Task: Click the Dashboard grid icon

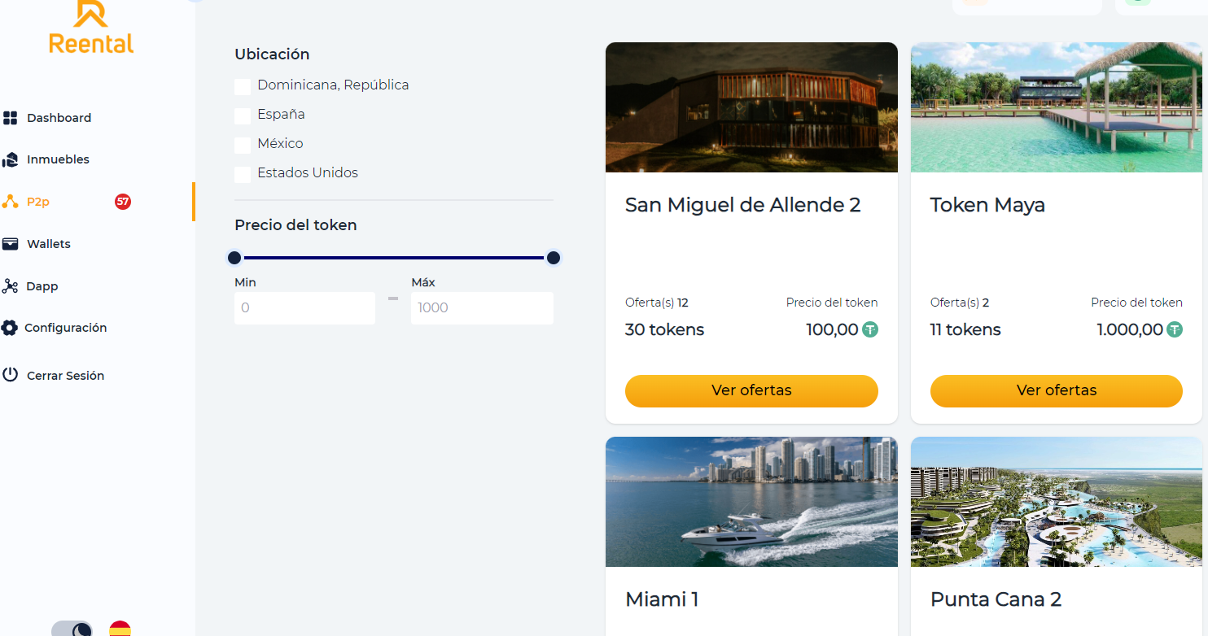Action: coord(11,118)
